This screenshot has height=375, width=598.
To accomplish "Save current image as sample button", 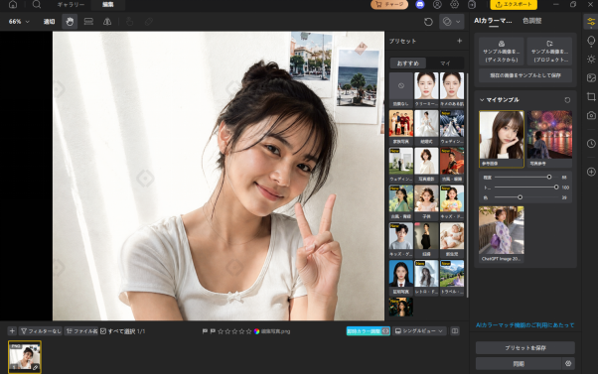I will point(525,75).
